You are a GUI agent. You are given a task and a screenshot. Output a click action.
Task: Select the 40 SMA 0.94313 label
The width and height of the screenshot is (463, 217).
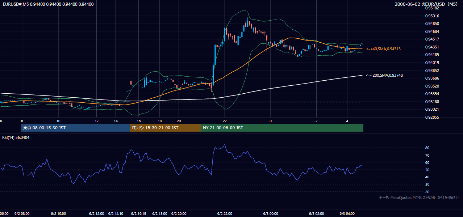[383, 49]
